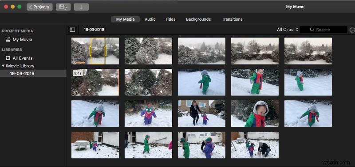Select the last second-row clip of the child in the green suit
Screen dimensions: 355x167
pyautogui.click(x=308, y=82)
